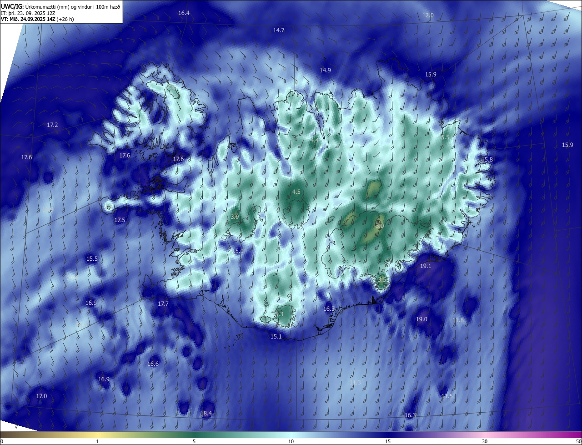This screenshot has width=582, height=445.
Task: Click the 5.3 value over land
Action: 279,314
